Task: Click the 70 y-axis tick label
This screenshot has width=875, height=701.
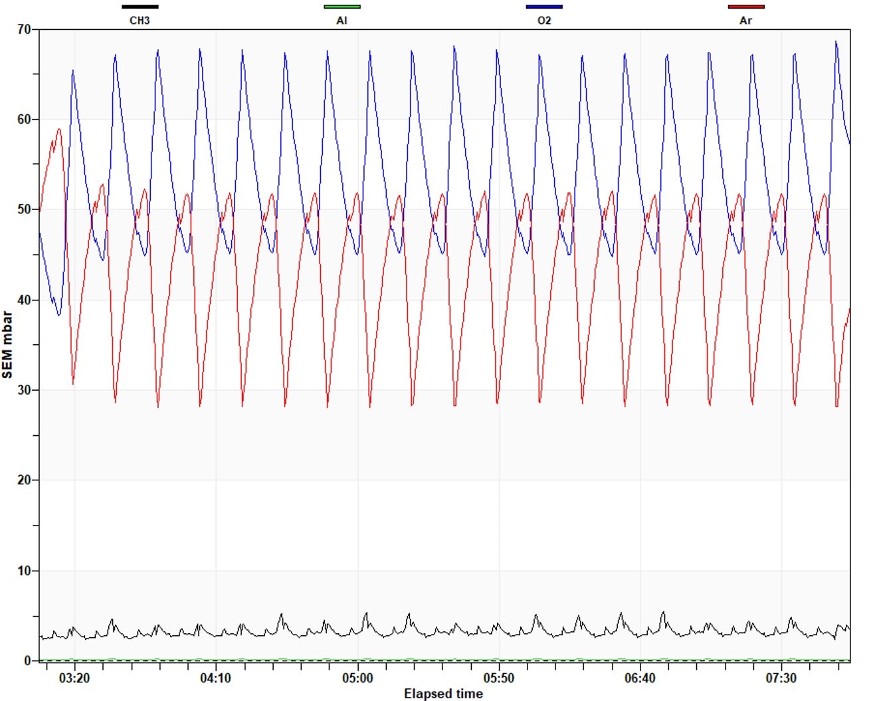Action: click(x=24, y=29)
